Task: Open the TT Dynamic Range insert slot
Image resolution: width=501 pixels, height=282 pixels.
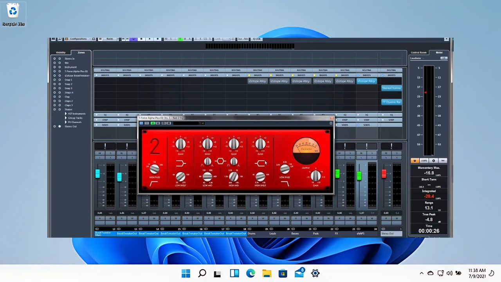Action: point(391,102)
